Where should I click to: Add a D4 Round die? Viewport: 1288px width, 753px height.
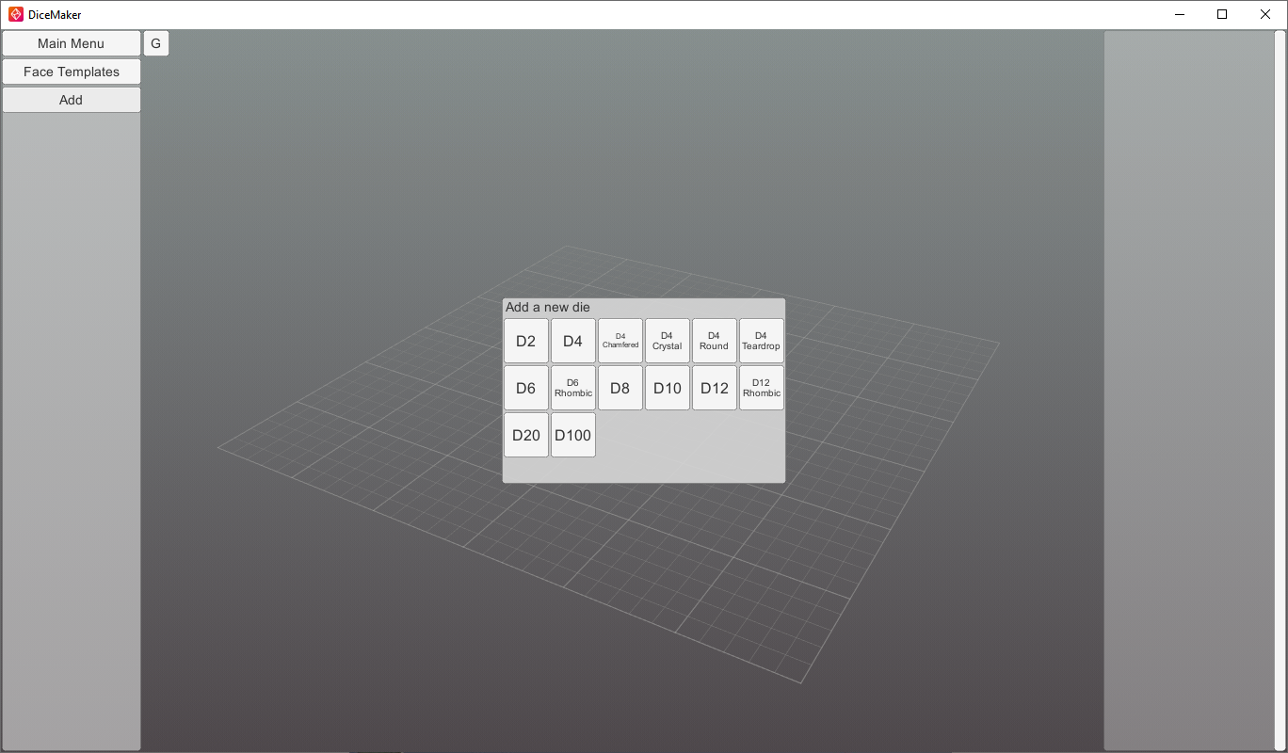click(x=714, y=341)
